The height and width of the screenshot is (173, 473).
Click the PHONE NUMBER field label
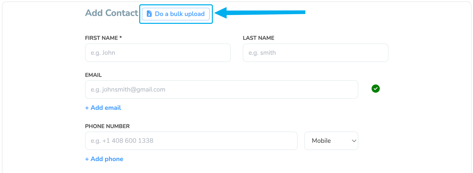click(x=107, y=126)
